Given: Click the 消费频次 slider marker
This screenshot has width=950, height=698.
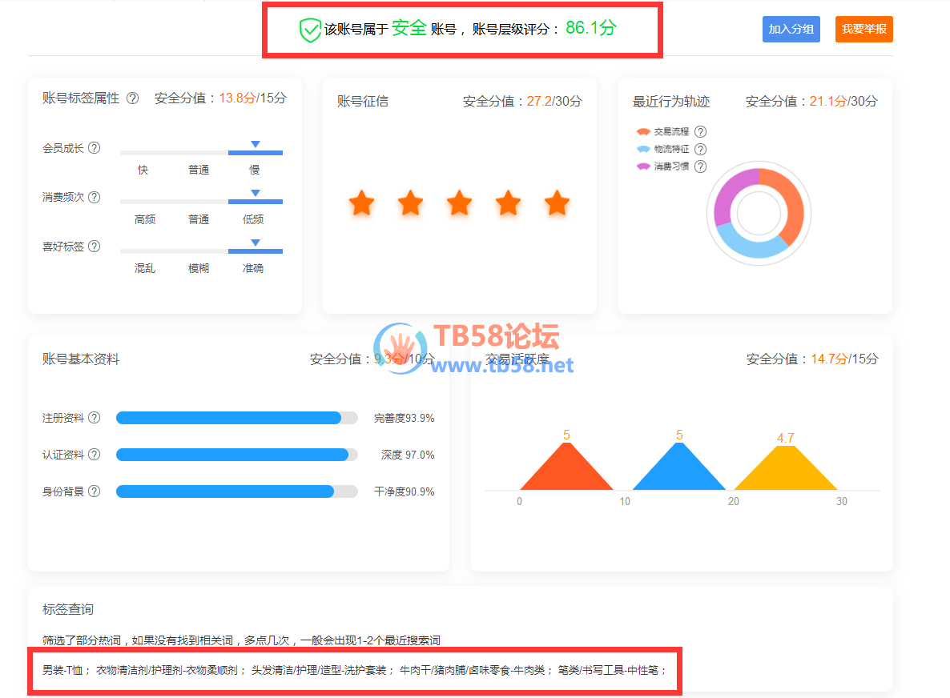Looking at the screenshot, I should point(255,194).
